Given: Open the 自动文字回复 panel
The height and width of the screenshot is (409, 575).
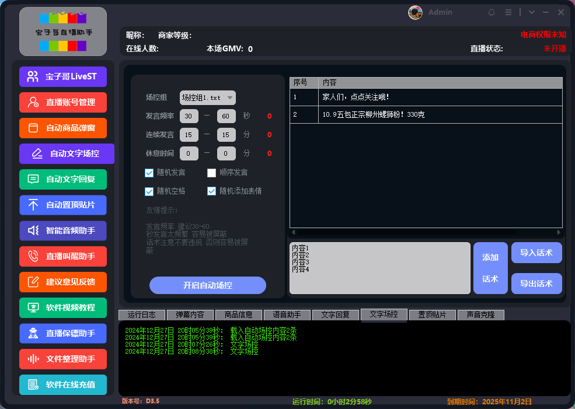Looking at the screenshot, I should (62, 179).
